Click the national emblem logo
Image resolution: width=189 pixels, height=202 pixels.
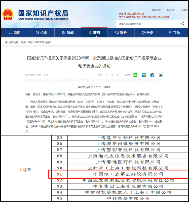pos(8,14)
